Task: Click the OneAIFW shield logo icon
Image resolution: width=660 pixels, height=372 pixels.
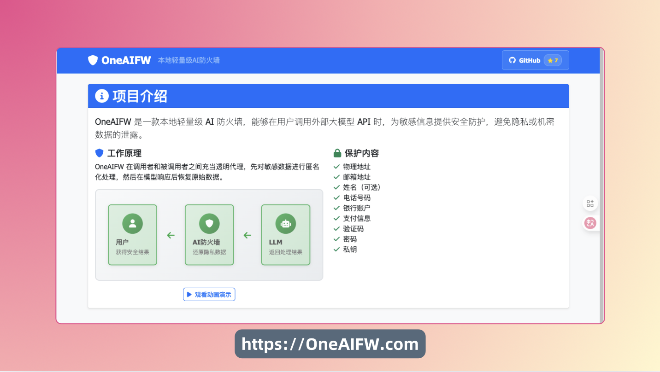Action: point(93,60)
